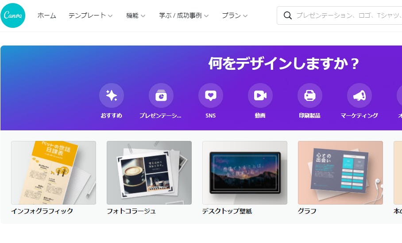402x243 pixels.
Task: Open the 印刷製品 printer icon
Action: coord(310,95)
